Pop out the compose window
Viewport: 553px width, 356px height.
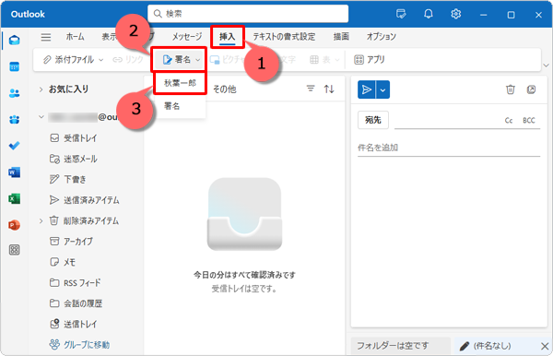click(531, 89)
